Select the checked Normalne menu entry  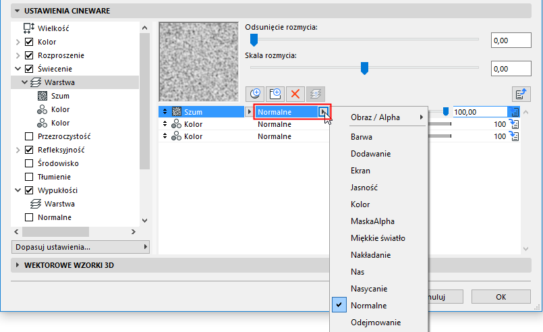pyautogui.click(x=379, y=305)
